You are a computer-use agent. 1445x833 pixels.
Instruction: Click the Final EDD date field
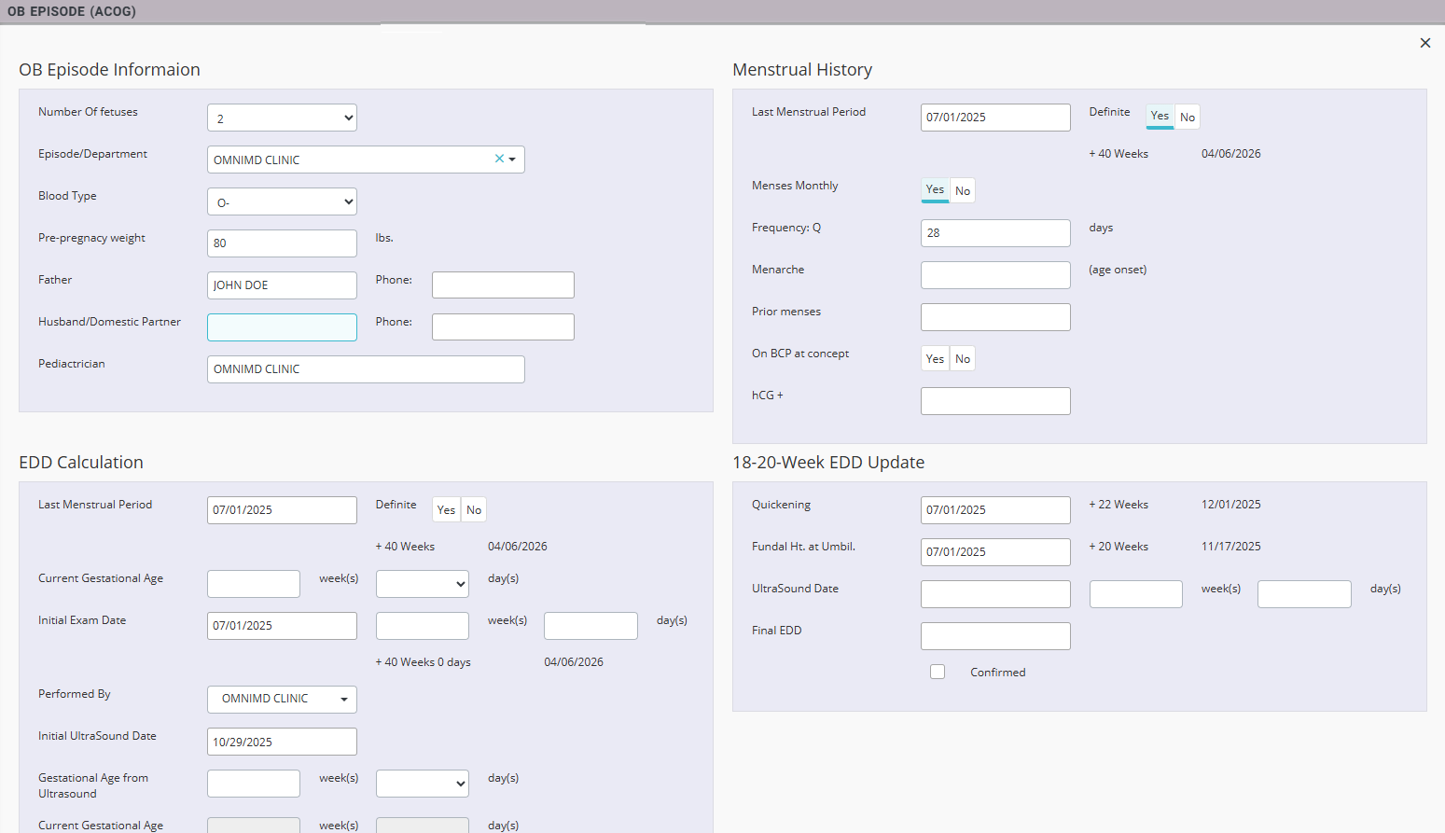pos(994,636)
